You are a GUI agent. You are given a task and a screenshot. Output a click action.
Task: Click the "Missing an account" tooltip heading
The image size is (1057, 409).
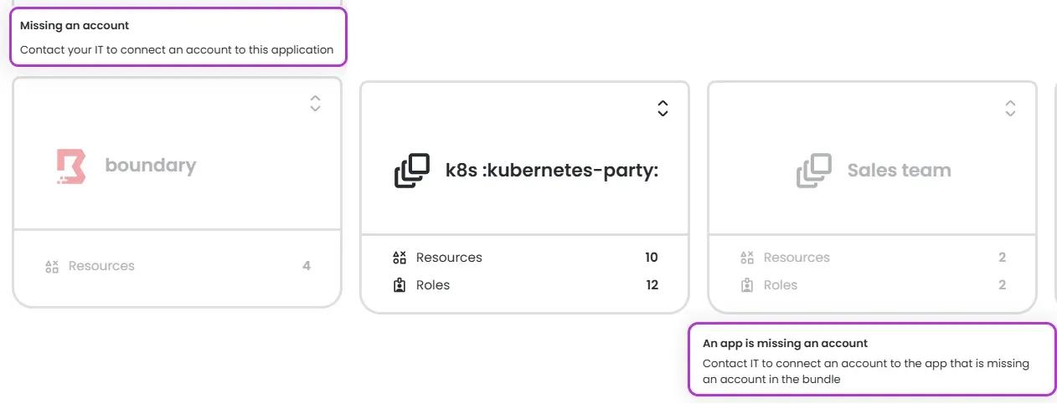click(x=75, y=26)
